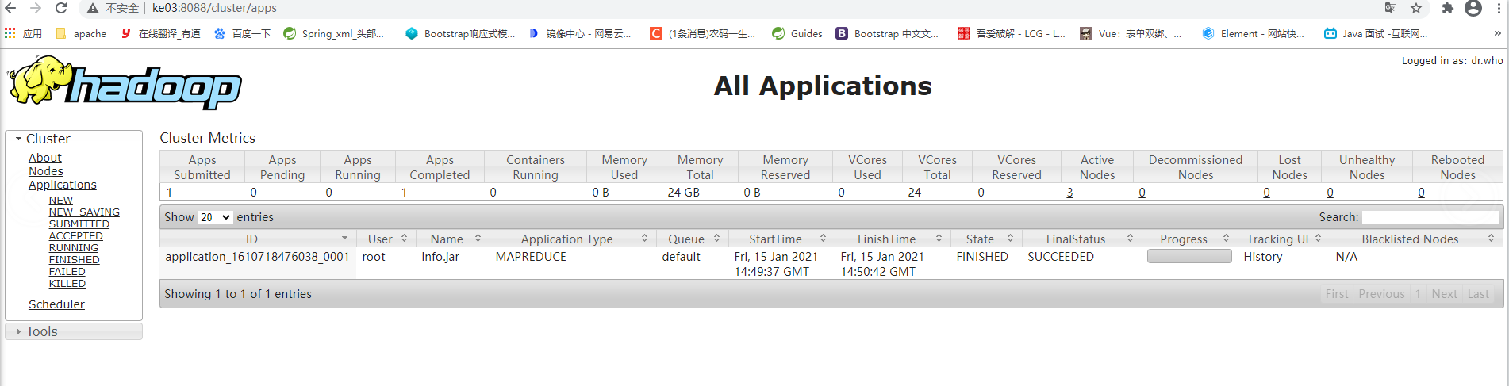The image size is (1509, 386).
Task: Sort table by FinalStatus column
Action: 1082,239
